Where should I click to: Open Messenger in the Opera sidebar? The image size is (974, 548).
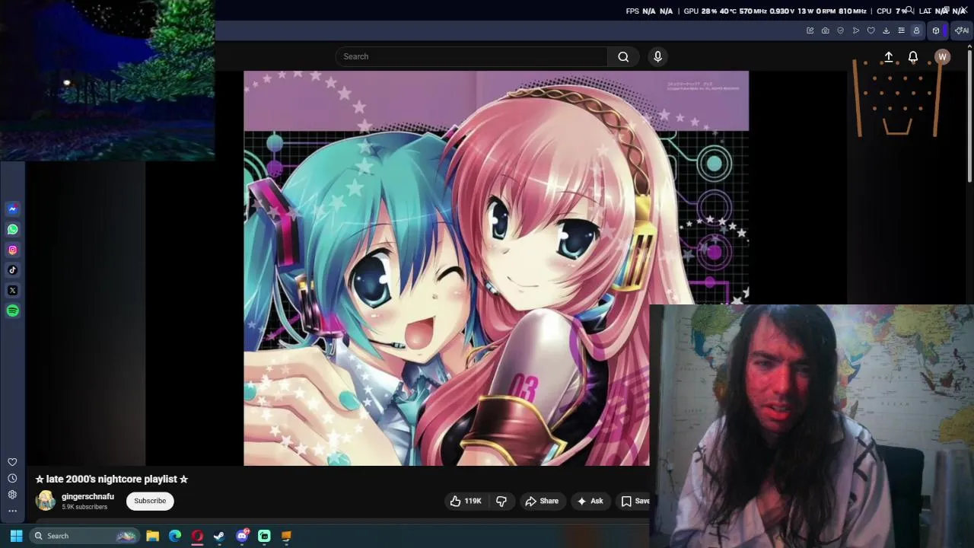pyautogui.click(x=12, y=209)
